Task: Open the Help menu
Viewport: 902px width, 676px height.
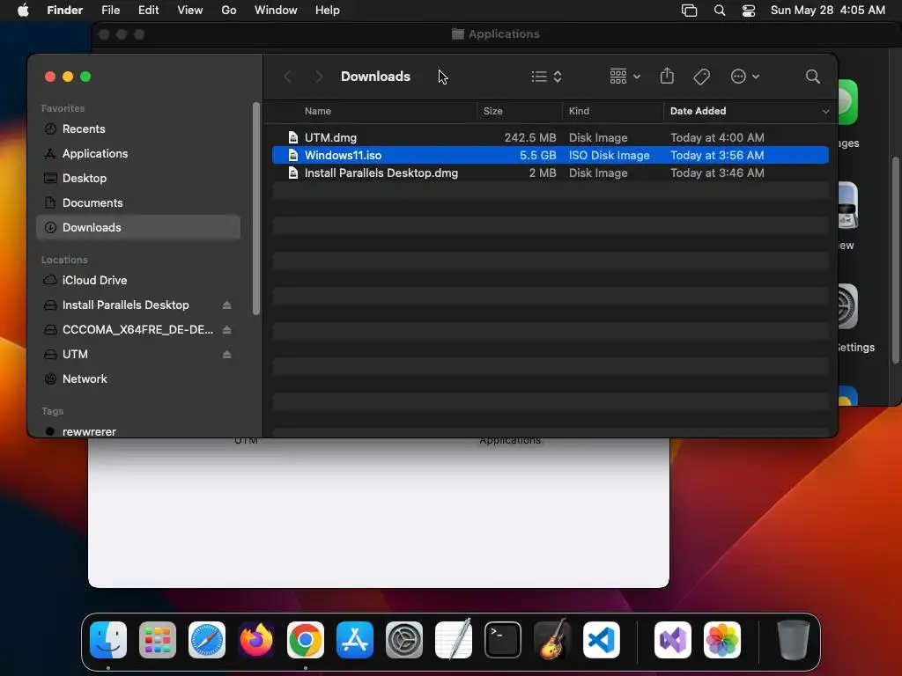Action: coord(328,11)
